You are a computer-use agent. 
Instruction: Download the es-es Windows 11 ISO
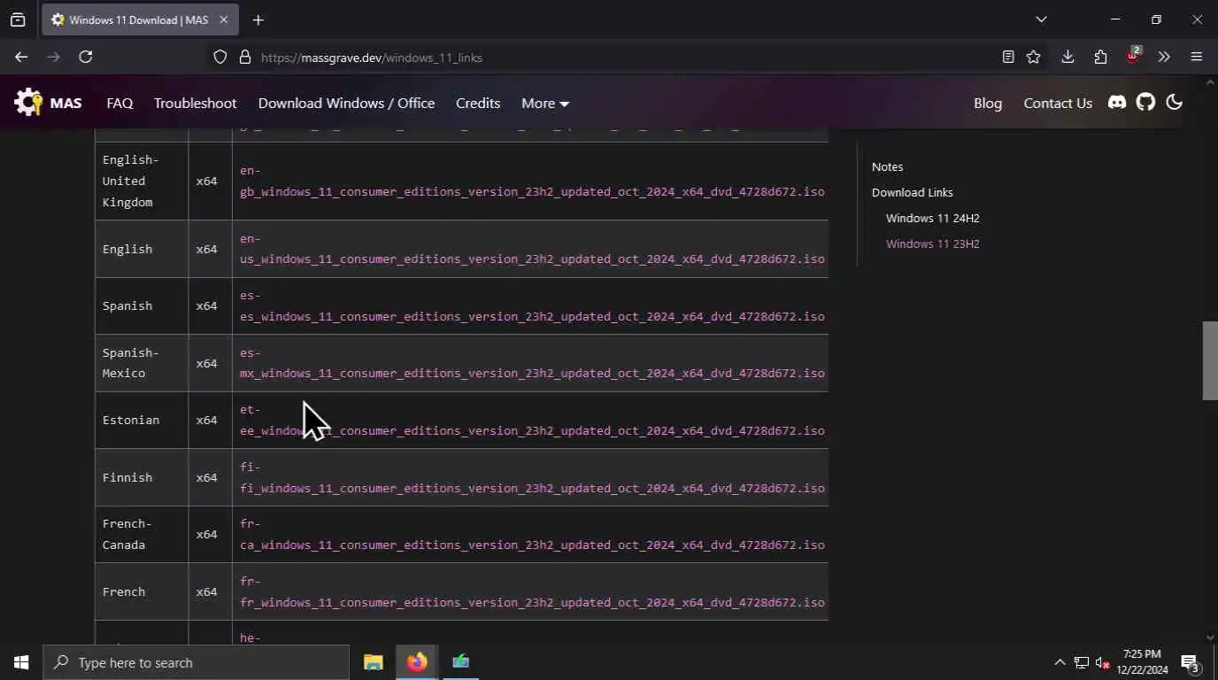pyautogui.click(x=532, y=305)
